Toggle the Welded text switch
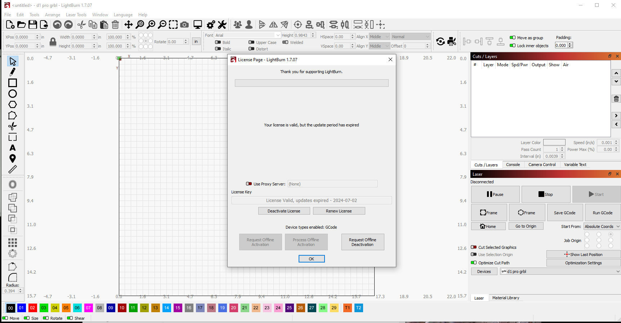The width and height of the screenshot is (621, 323). [285, 42]
